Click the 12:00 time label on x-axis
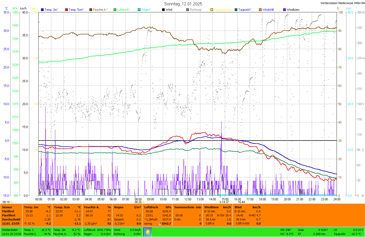The image size is (365, 237). click(x=188, y=199)
